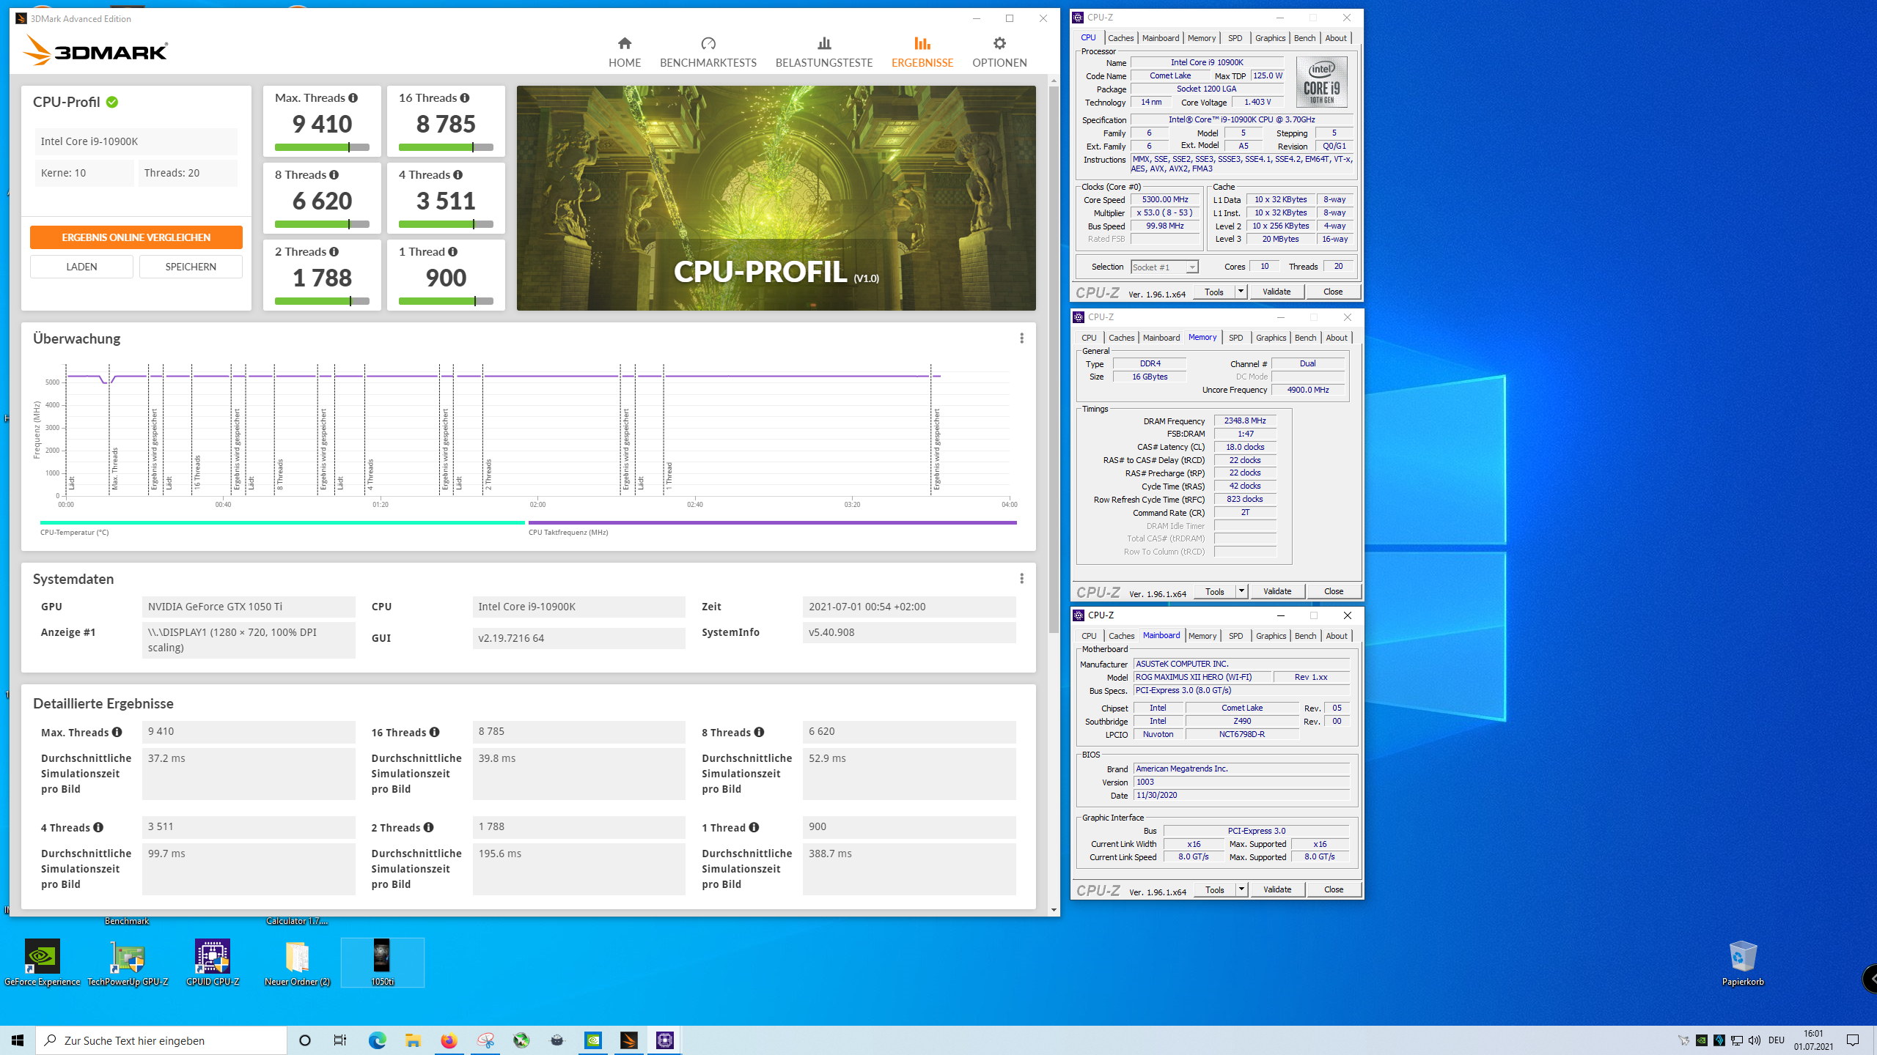Click LADEN button
The width and height of the screenshot is (1877, 1055).
point(81,267)
